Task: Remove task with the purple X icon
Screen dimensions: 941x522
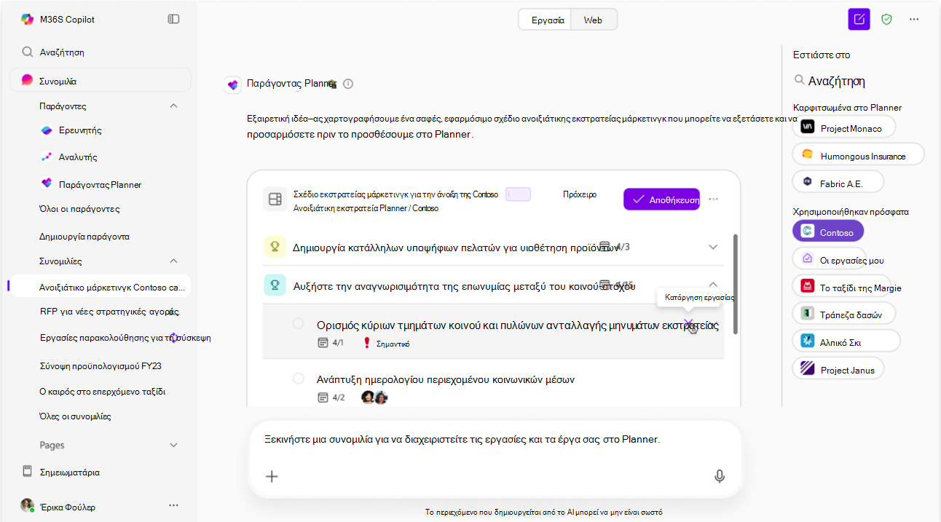Action: (688, 323)
